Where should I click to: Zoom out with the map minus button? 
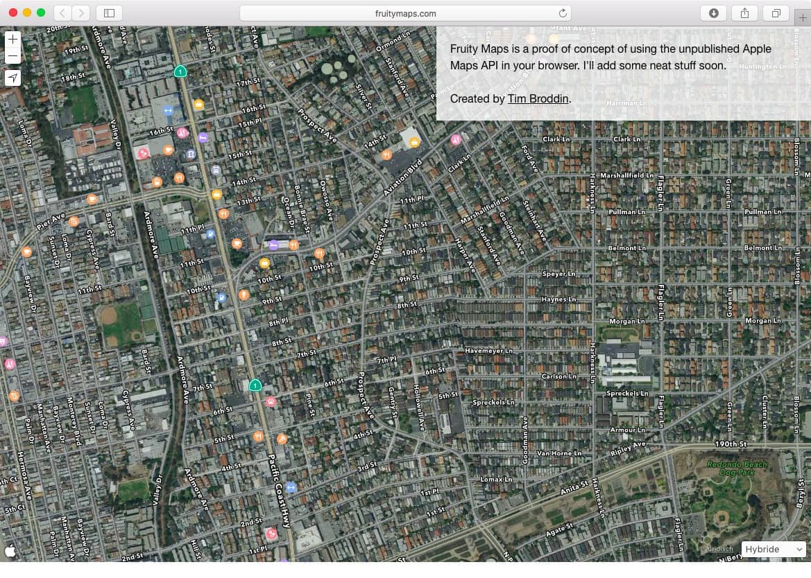[12, 56]
